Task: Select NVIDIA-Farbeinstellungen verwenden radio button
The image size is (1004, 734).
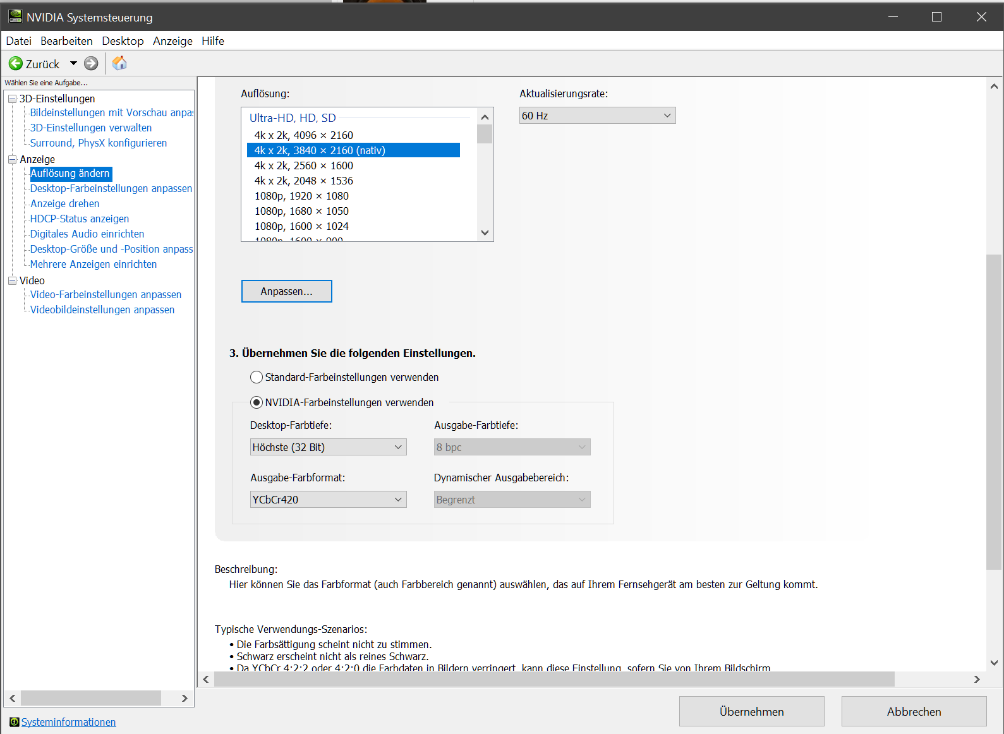Action: [x=257, y=402]
